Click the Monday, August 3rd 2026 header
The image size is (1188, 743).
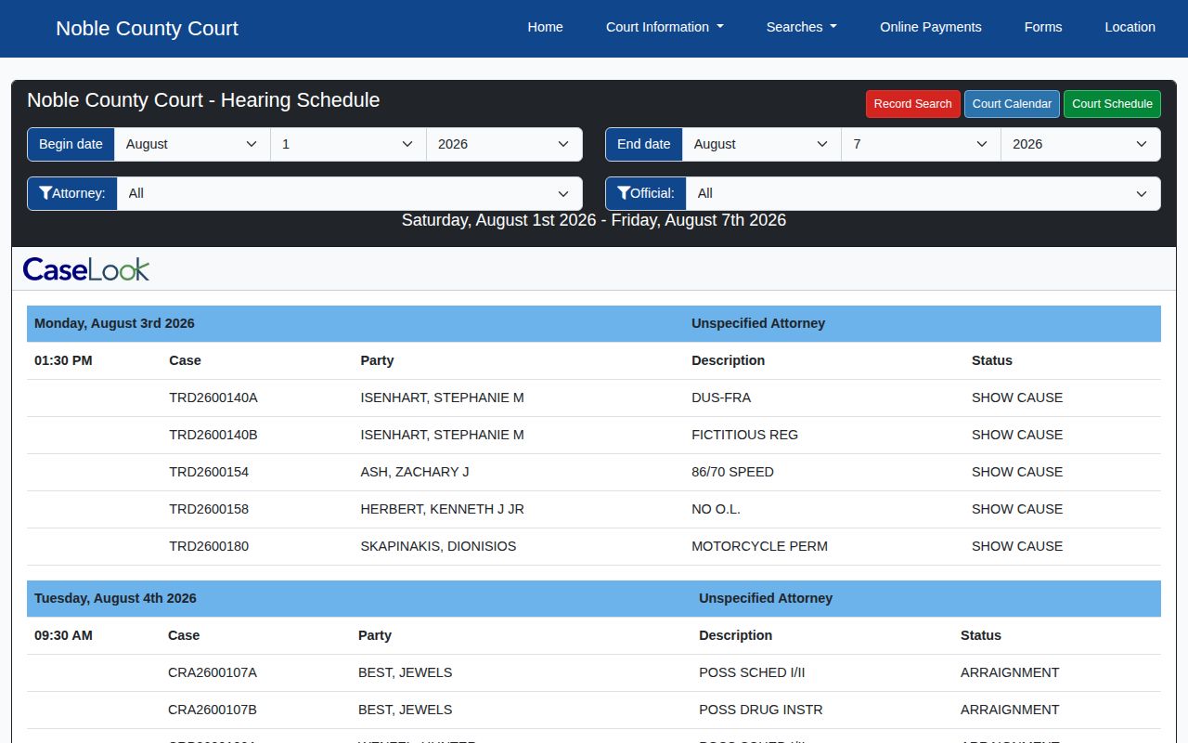point(114,323)
